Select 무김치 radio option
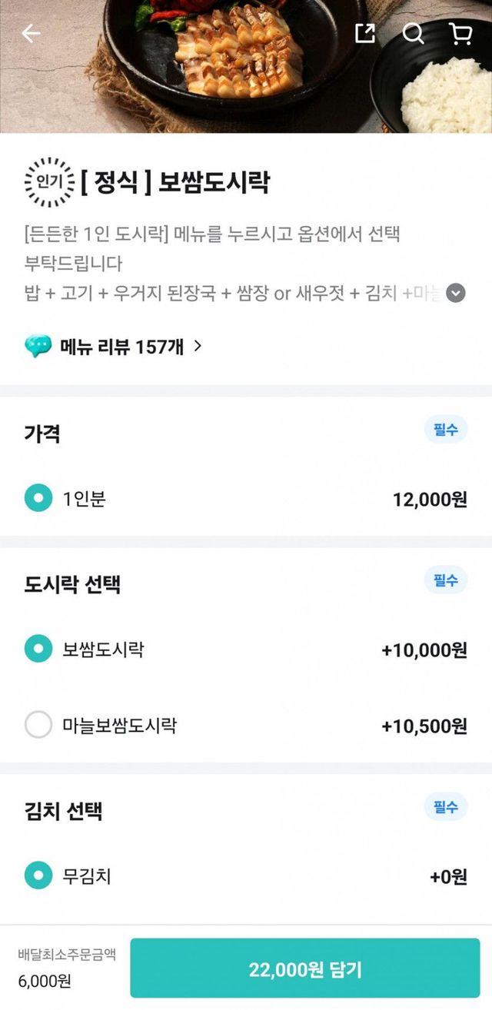This screenshot has height=1010, width=492. point(38,875)
